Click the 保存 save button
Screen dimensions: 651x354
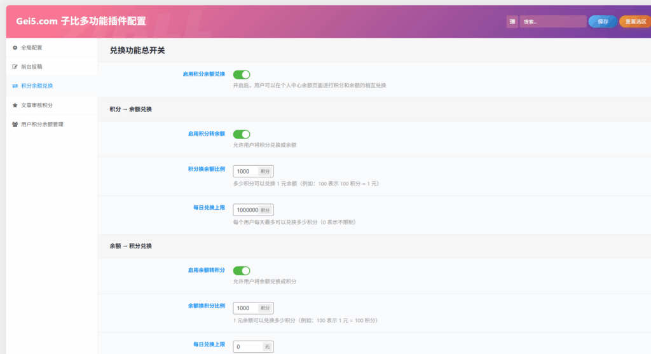pyautogui.click(x=603, y=22)
